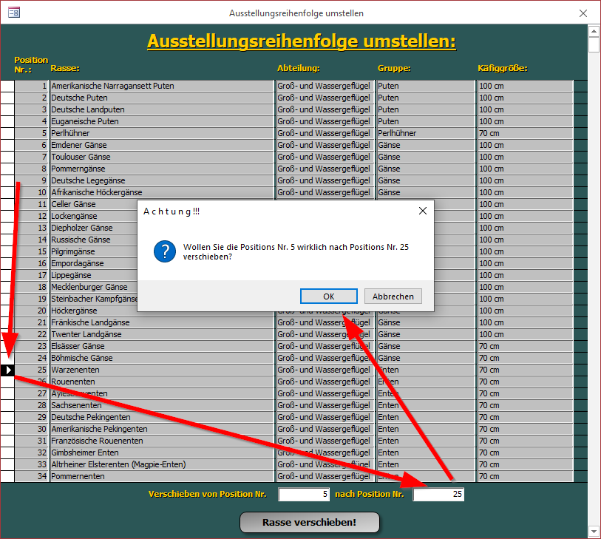Screen dimensions: 601x539
Task: Click the black record selector arrow at row 25
Action: 7,370
